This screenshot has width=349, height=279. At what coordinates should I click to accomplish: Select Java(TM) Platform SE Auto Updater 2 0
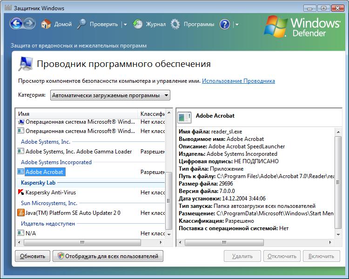tap(73, 213)
